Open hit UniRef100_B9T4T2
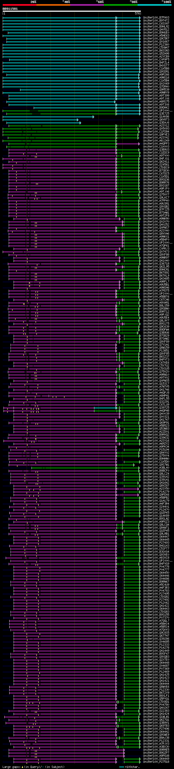Image resolution: width=174 pixels, height=769 pixels. pos(156,21)
